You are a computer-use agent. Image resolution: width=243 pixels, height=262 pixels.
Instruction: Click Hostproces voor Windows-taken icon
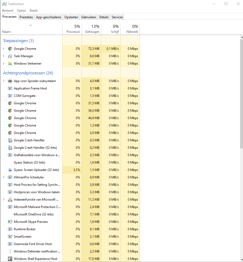(10, 192)
